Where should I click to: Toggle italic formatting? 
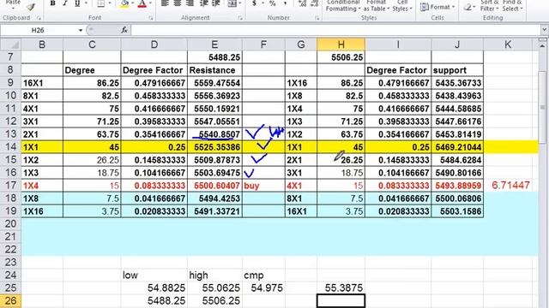[65, 3]
